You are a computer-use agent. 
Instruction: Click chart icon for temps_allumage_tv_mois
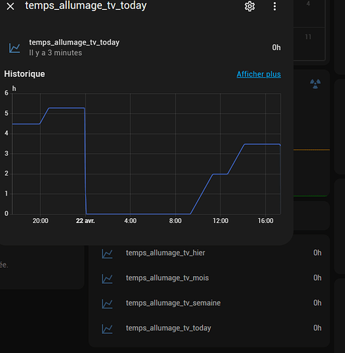(107, 279)
